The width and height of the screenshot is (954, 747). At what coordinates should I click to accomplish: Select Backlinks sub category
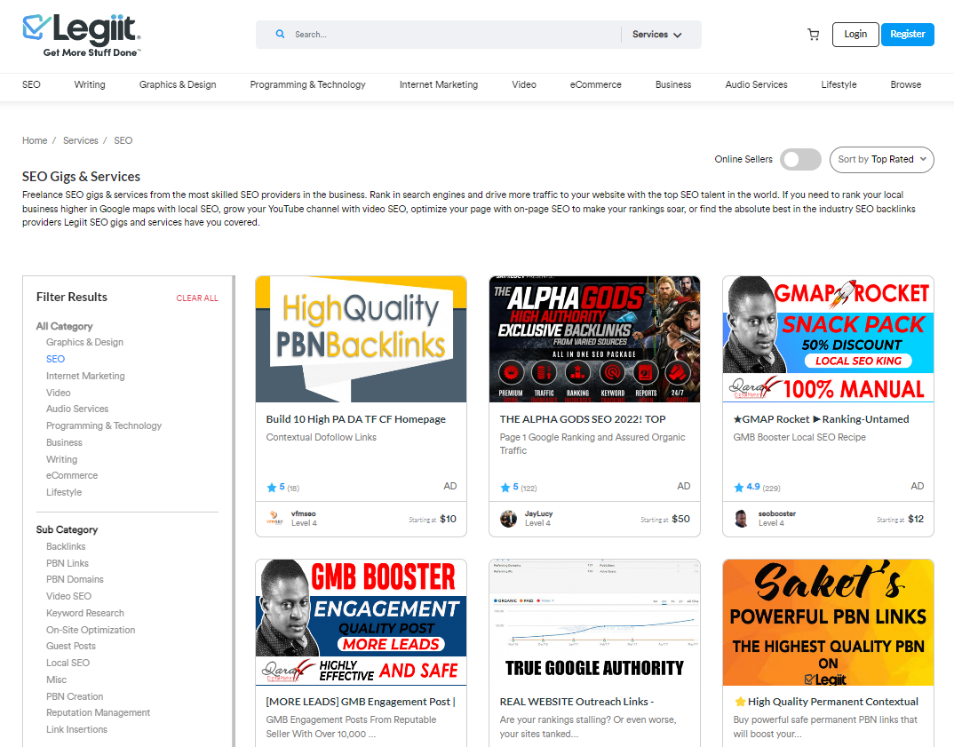[66, 546]
